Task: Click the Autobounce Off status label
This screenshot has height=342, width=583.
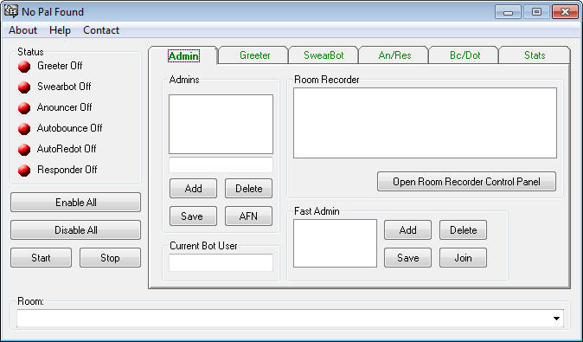Action: pyautogui.click(x=69, y=128)
